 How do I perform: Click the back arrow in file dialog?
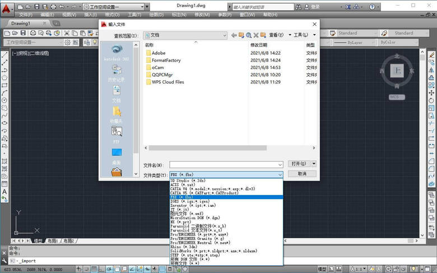point(234,35)
